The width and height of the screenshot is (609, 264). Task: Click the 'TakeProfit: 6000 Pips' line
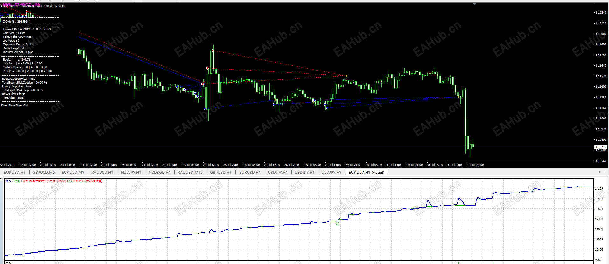click(x=17, y=37)
